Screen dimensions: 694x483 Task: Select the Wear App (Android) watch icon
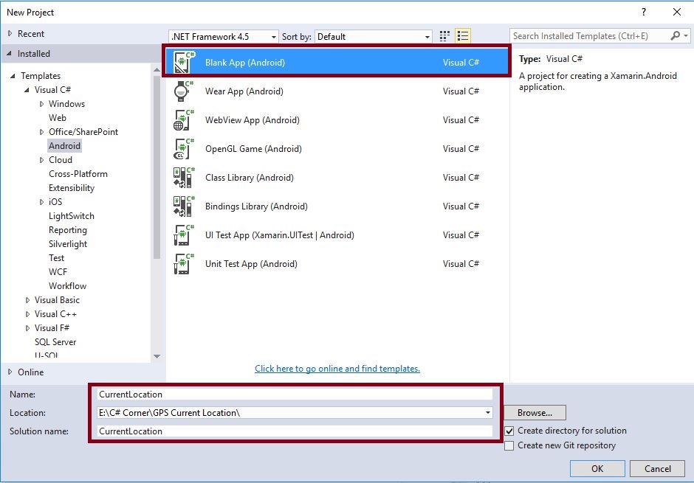coord(184,91)
